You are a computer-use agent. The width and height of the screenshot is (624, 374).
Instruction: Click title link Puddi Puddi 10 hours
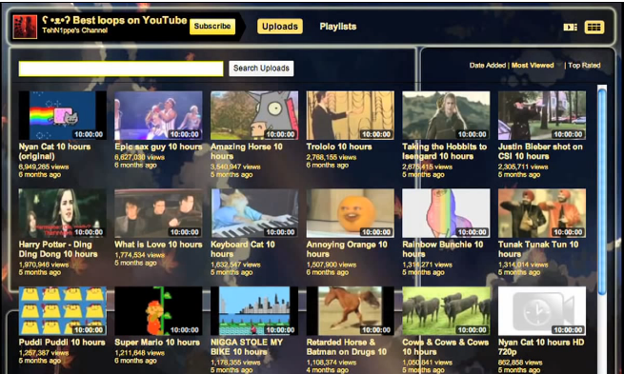[62, 343]
